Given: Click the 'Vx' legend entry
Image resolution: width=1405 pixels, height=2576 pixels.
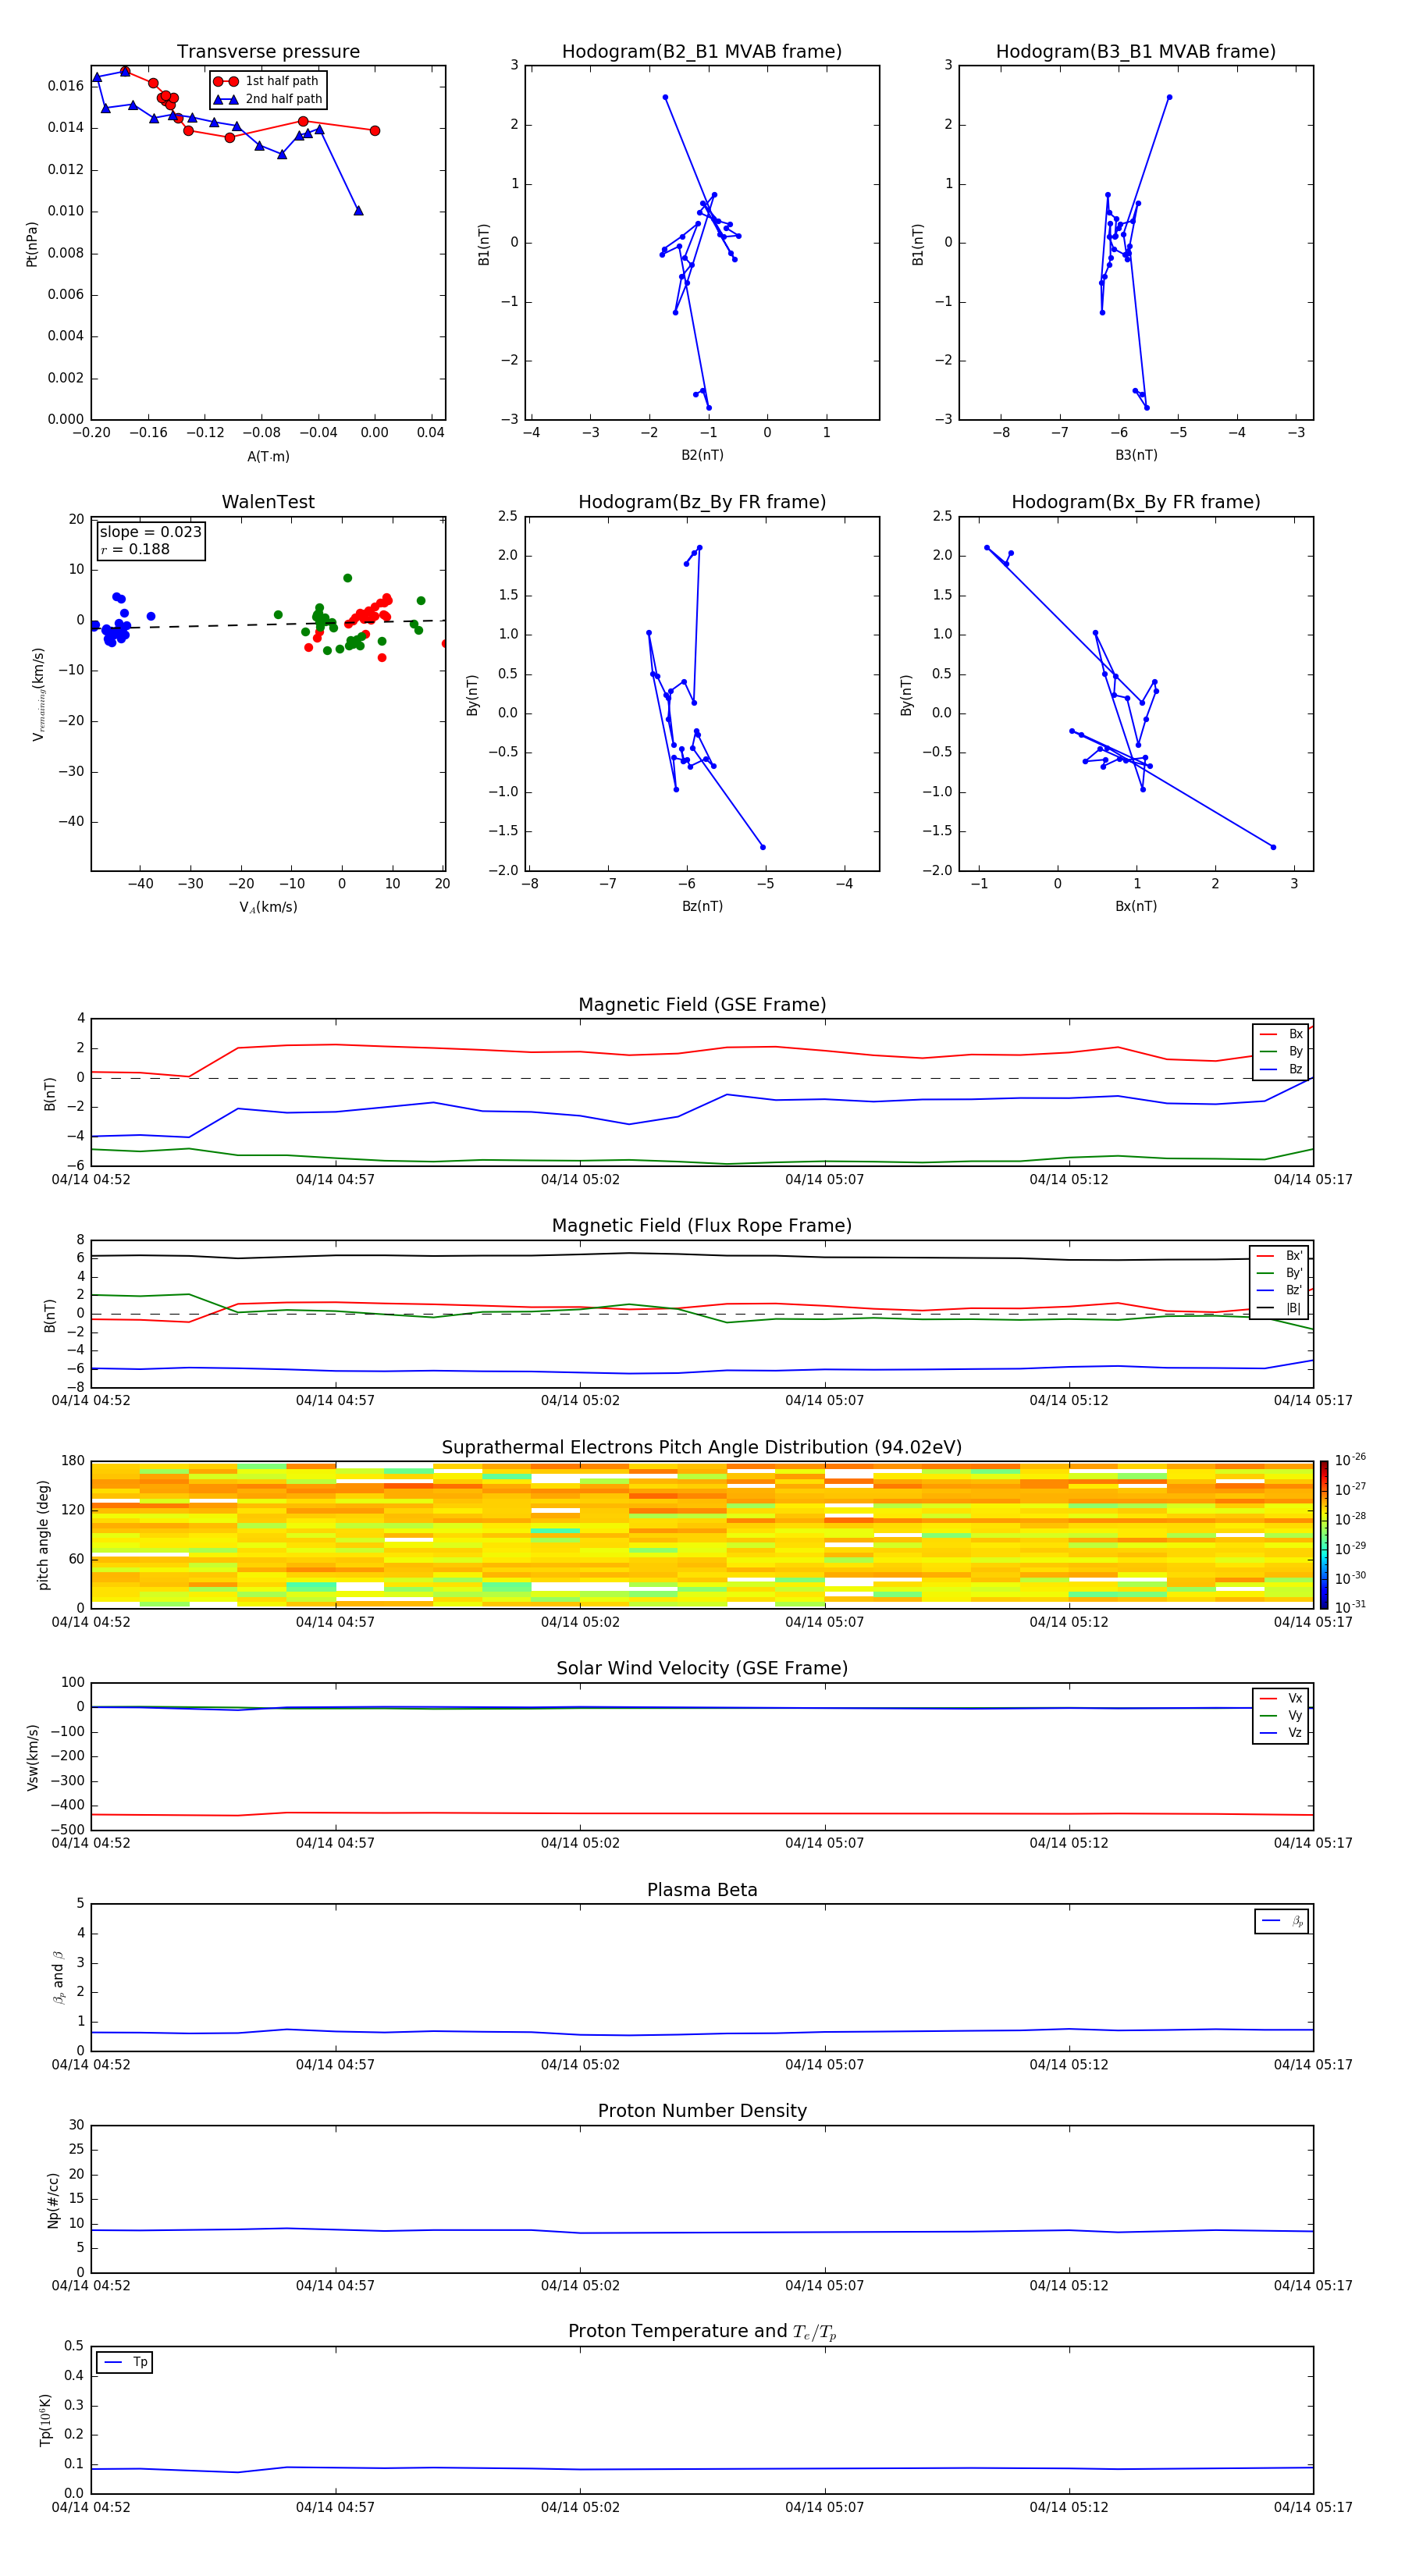Looking at the screenshot, I should tap(1281, 1698).
